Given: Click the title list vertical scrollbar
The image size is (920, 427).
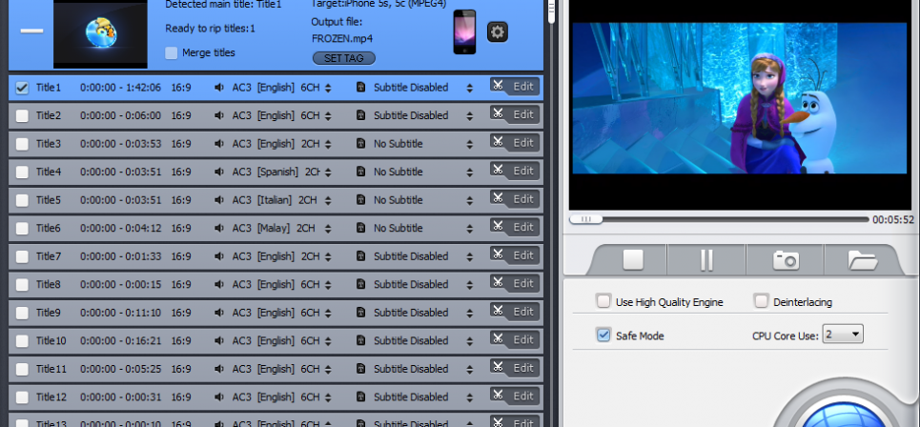Looking at the screenshot, I should (x=551, y=11).
